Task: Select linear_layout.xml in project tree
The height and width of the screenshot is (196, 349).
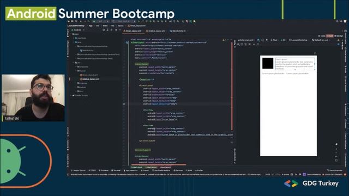Action: (89, 75)
